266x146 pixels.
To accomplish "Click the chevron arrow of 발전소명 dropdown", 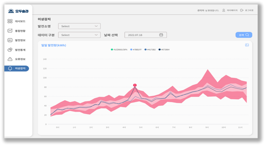I will click(96, 26).
